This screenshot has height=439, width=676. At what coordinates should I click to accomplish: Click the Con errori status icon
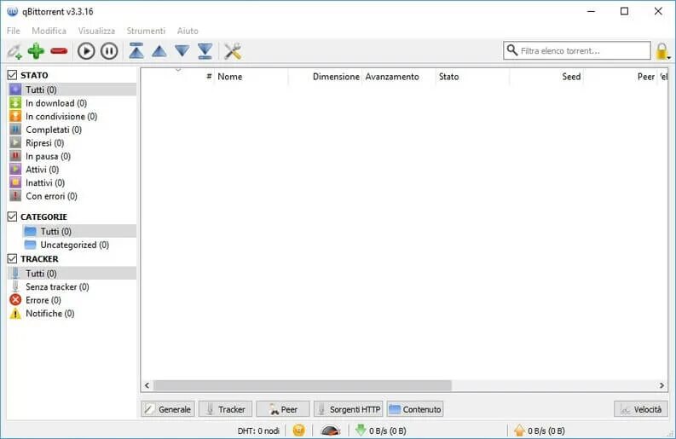pos(15,196)
